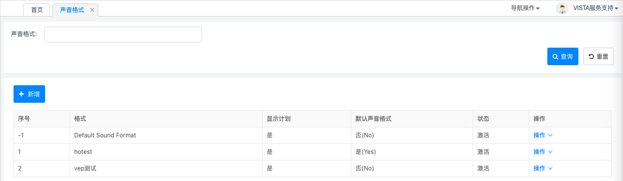Select the hotest format cell

coord(166,152)
